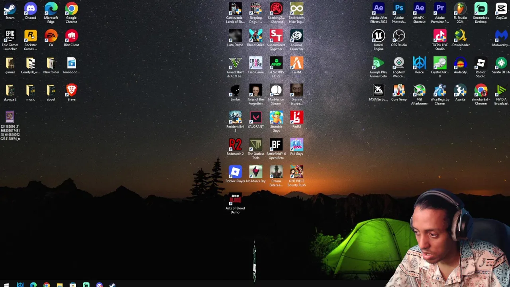Select the Google Chrome desktop shortcut
The height and width of the screenshot is (287, 510).
pyautogui.click(x=71, y=9)
